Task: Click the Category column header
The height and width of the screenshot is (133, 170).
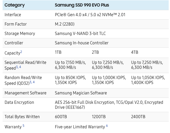Action: (15, 5)
